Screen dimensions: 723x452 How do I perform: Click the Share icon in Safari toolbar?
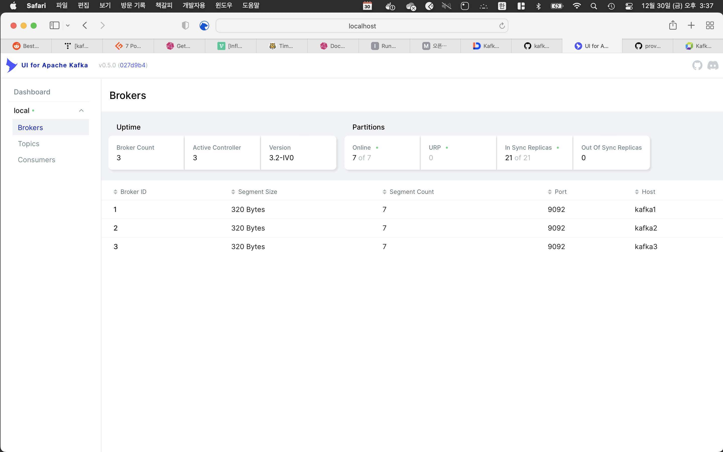click(x=673, y=25)
